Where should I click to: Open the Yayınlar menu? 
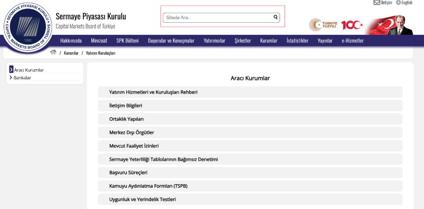click(325, 41)
